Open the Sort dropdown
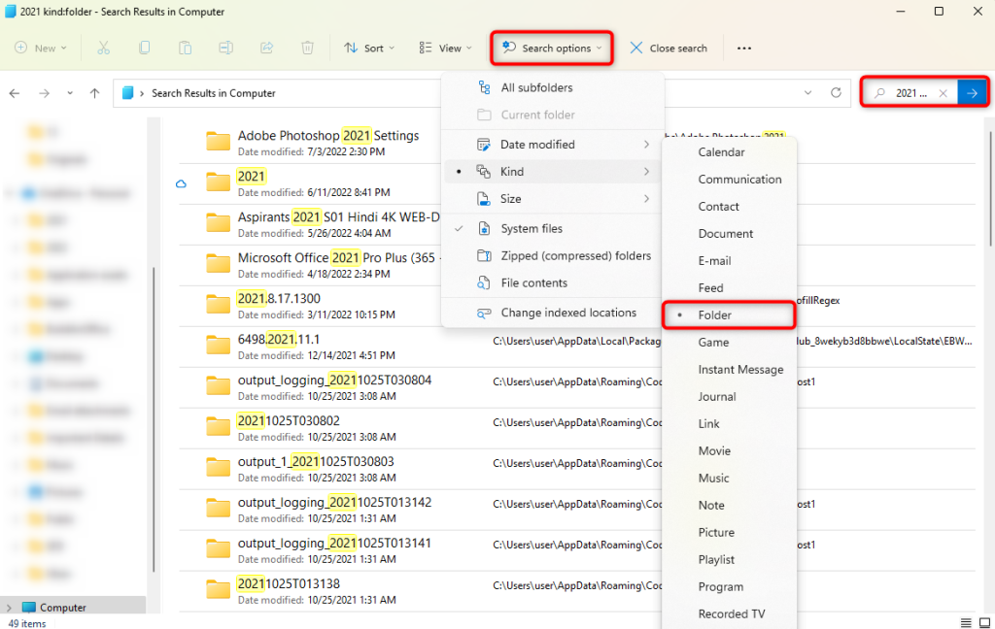Image resolution: width=995 pixels, height=629 pixels. coord(367,48)
